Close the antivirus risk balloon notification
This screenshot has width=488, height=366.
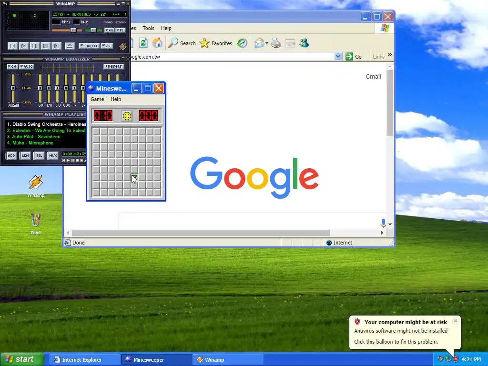(x=455, y=321)
